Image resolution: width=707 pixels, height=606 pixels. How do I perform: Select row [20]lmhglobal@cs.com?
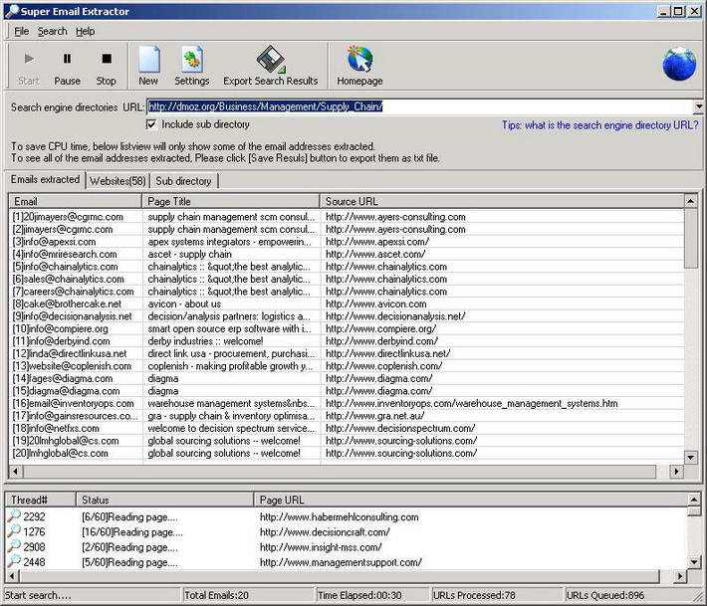pyautogui.click(x=347, y=454)
